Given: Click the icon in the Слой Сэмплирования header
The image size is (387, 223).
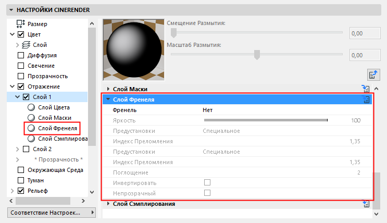Looking at the screenshot, I should click(x=366, y=204).
